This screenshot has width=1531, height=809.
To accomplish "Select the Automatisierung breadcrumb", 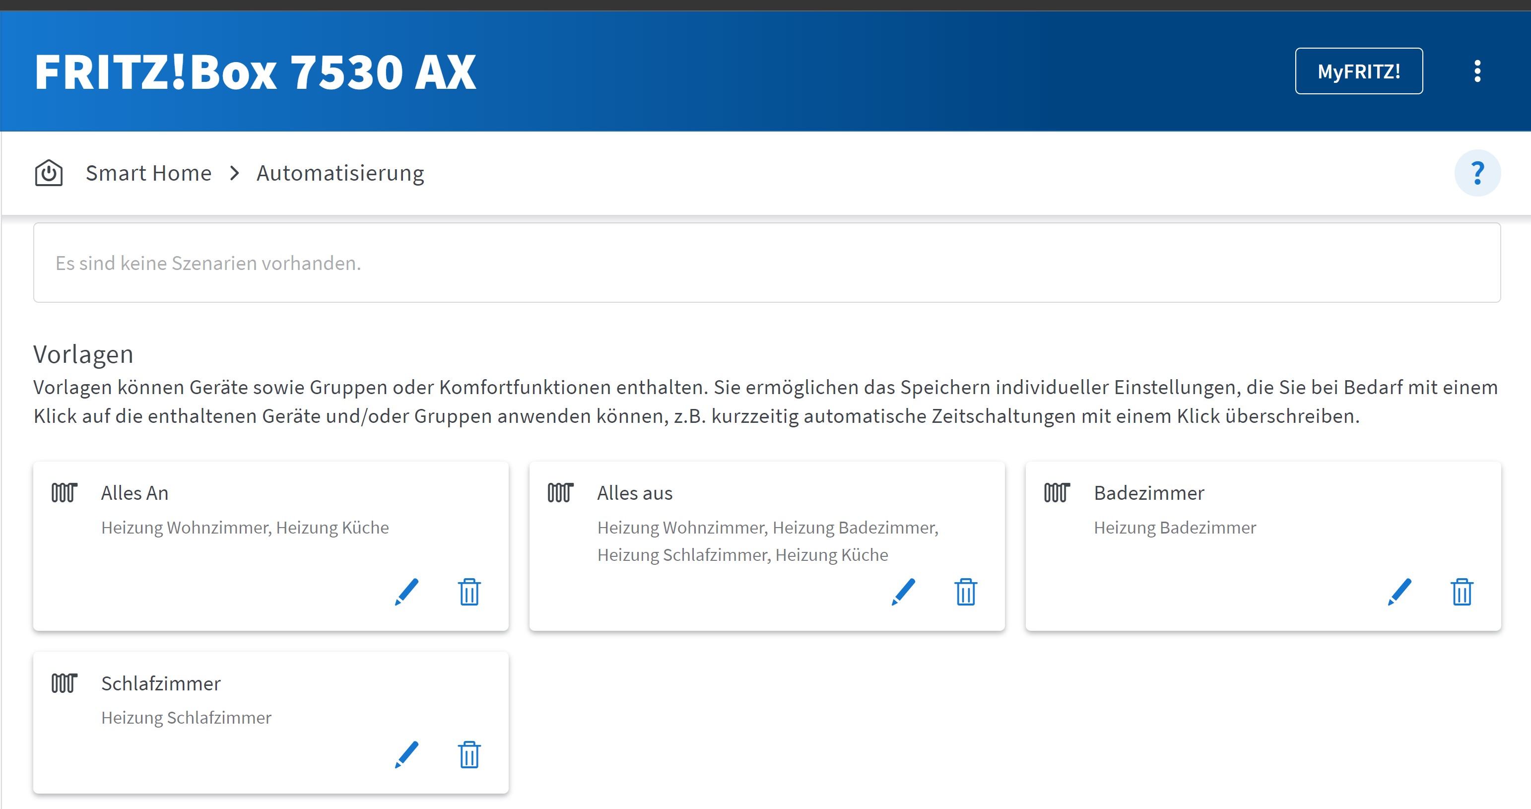I will tap(340, 173).
